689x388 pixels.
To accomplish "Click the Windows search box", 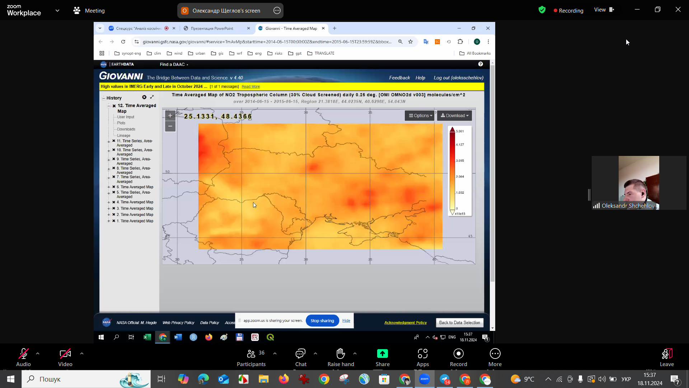I will (86, 379).
